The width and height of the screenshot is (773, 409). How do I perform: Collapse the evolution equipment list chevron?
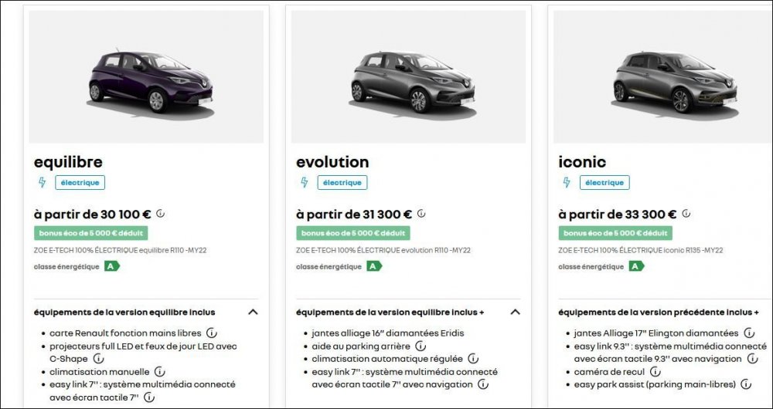tap(516, 313)
